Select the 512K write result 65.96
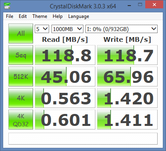166x151 pixels. (127, 76)
